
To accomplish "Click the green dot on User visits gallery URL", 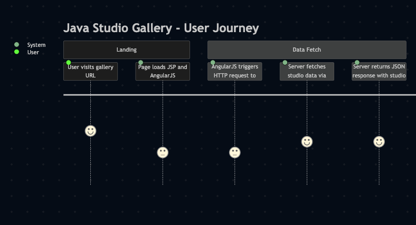I will click(x=69, y=63).
